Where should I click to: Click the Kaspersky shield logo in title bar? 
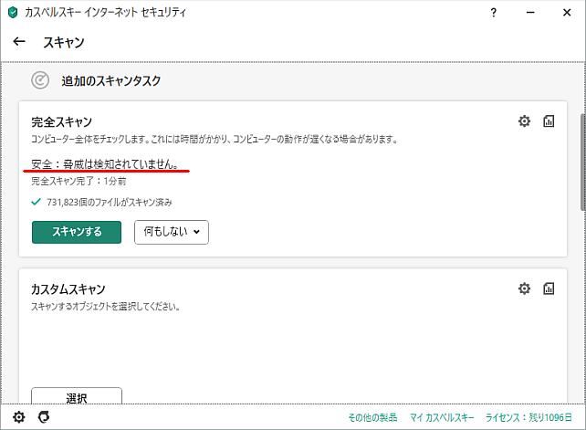pyautogui.click(x=13, y=13)
